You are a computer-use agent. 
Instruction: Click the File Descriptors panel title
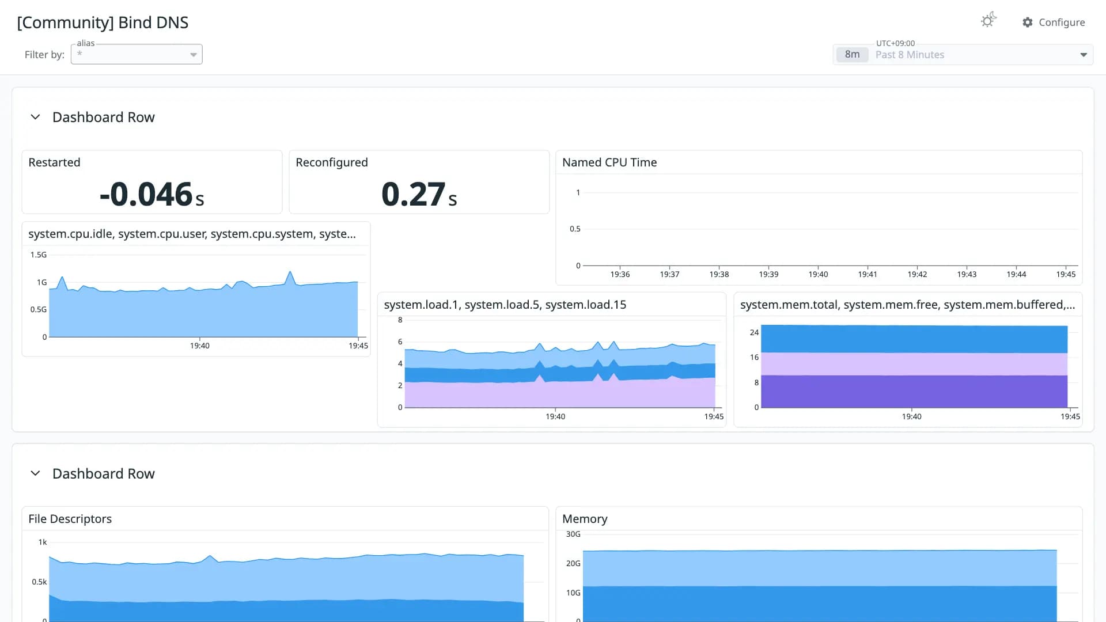70,519
